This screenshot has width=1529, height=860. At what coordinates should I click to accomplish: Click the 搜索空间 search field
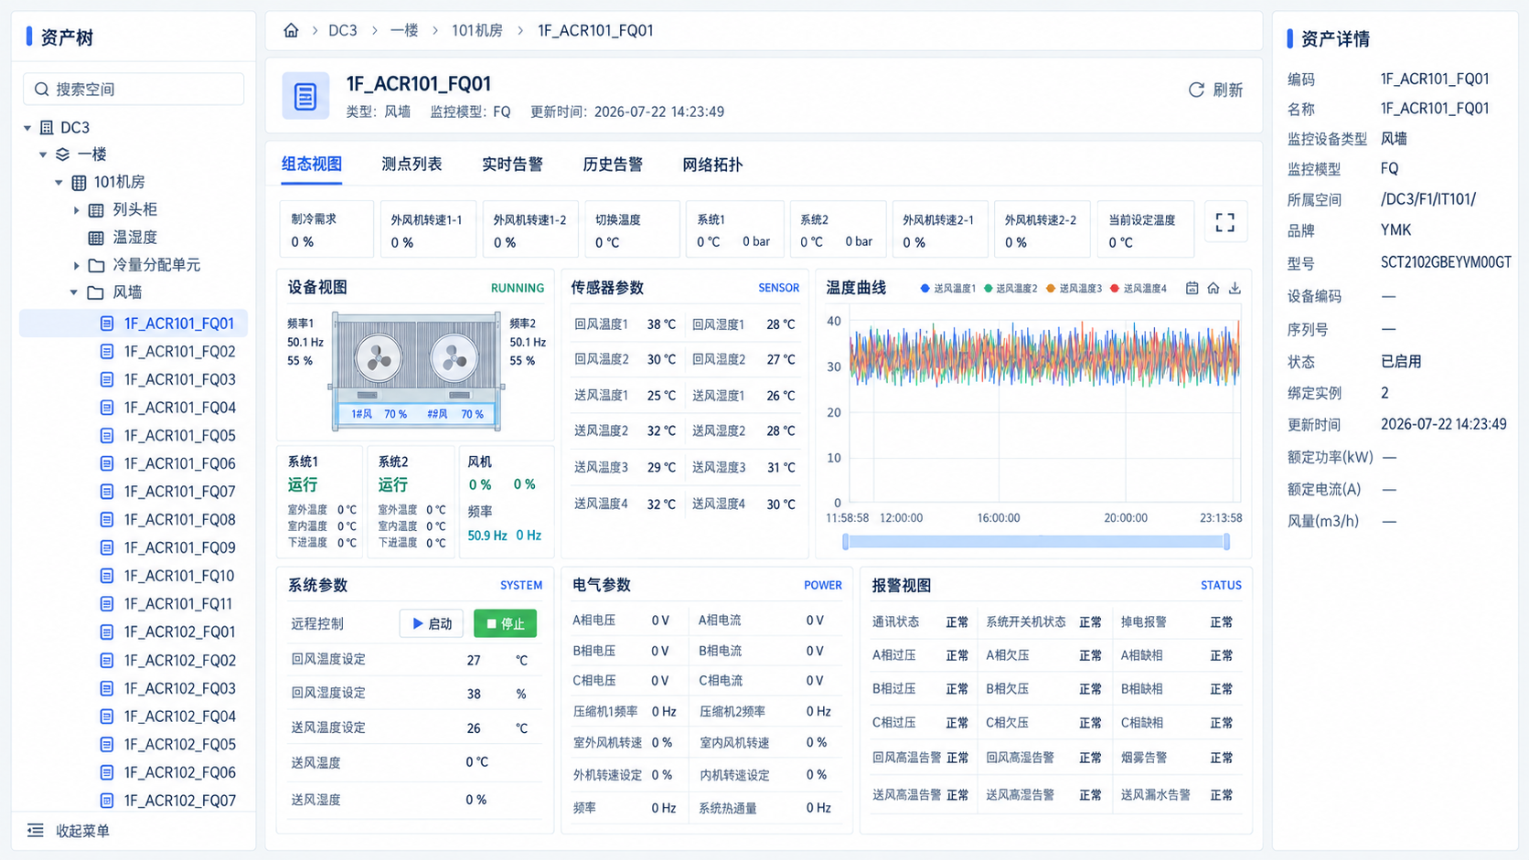pyautogui.click(x=134, y=89)
